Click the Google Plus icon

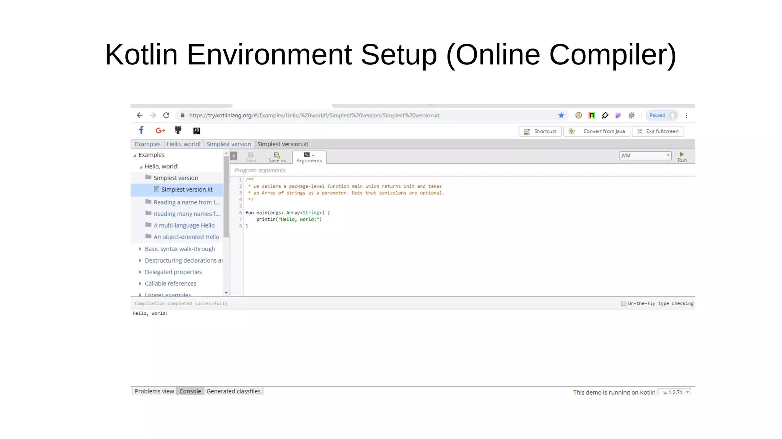(x=160, y=131)
